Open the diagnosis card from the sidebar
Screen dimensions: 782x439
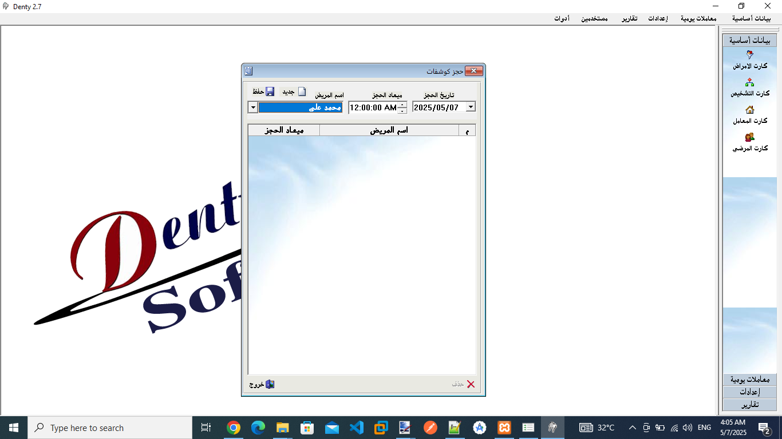pyautogui.click(x=750, y=82)
